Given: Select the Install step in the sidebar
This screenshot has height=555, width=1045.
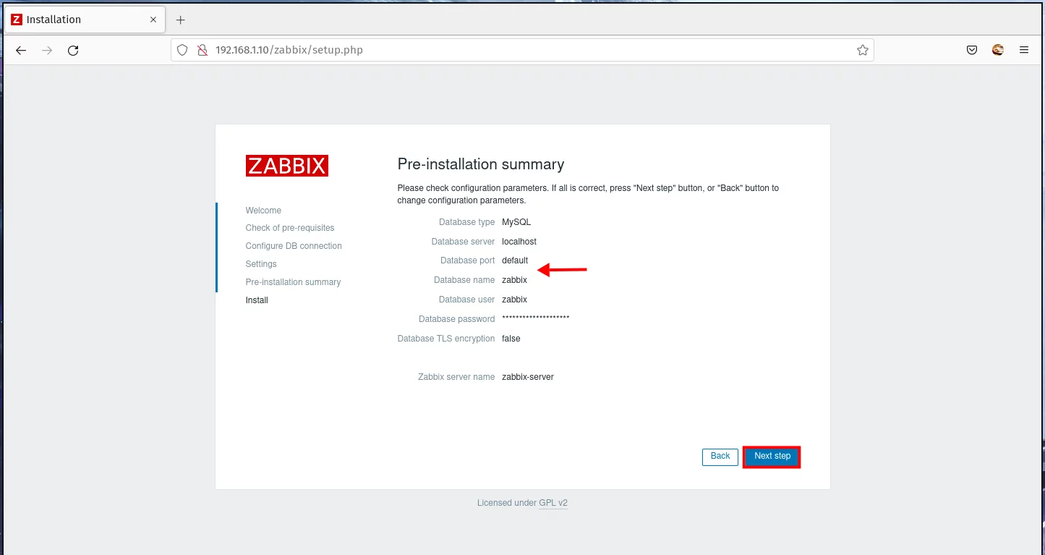Looking at the screenshot, I should pos(257,300).
